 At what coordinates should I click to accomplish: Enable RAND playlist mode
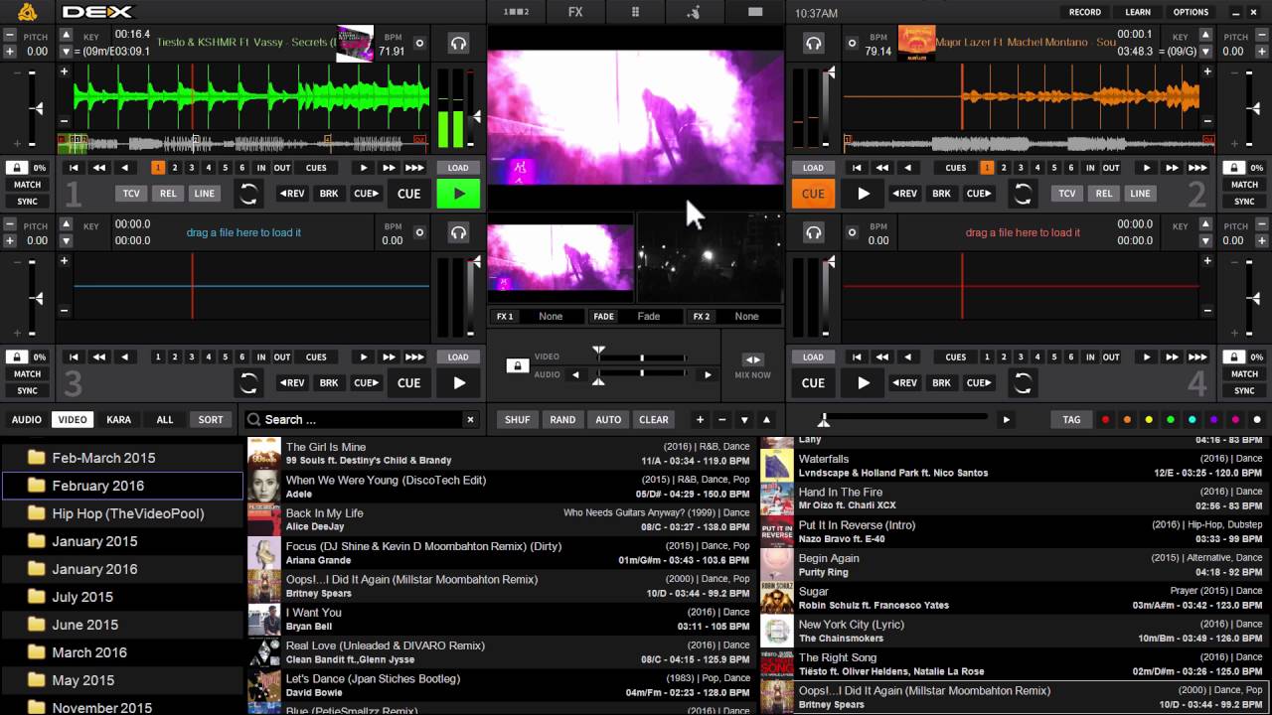(562, 420)
